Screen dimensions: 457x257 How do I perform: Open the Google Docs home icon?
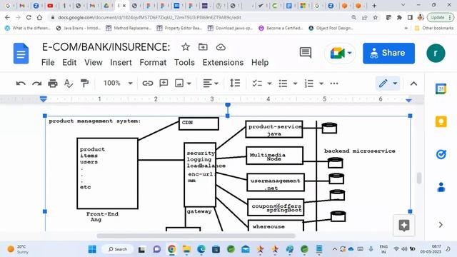tap(21, 54)
